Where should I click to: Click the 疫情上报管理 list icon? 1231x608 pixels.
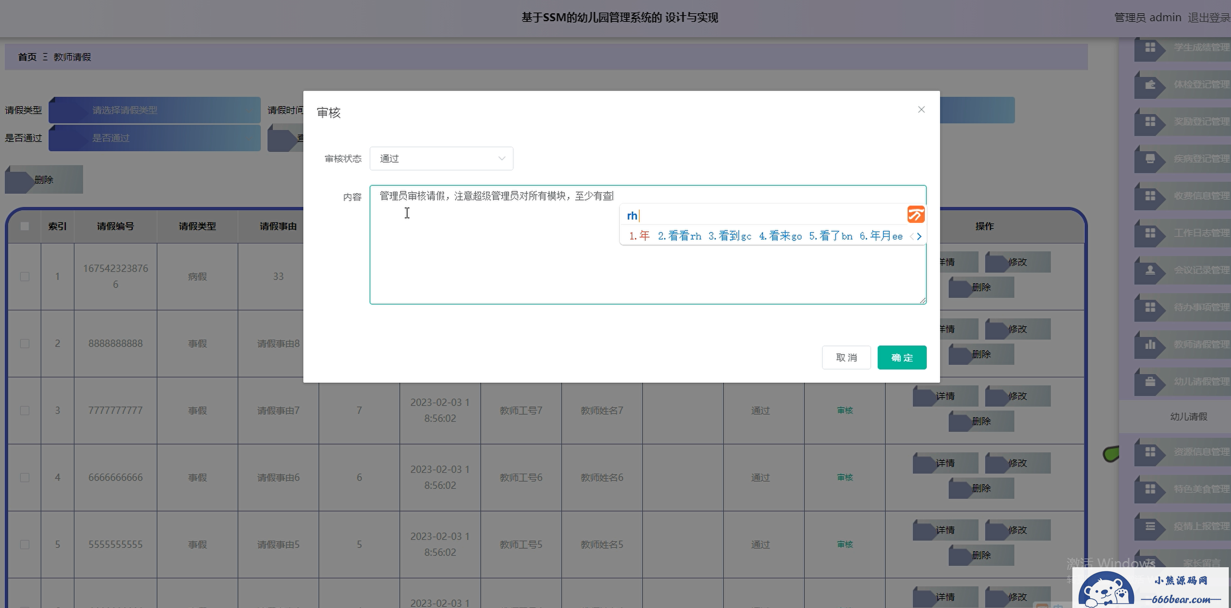coord(1150,526)
